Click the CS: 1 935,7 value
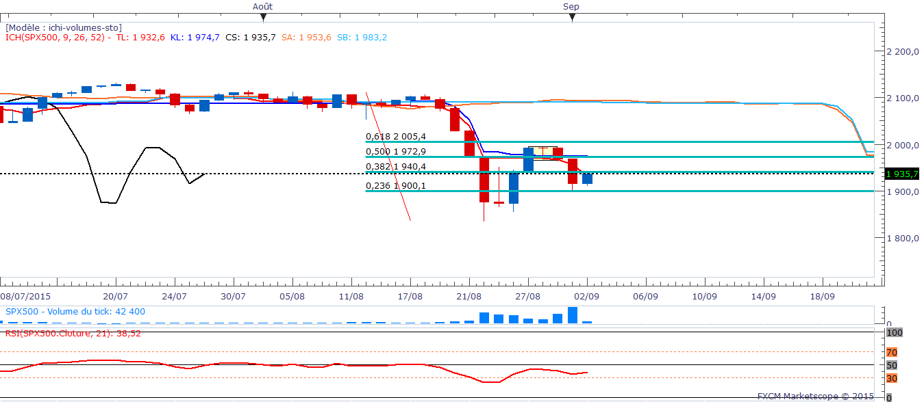 click(250, 38)
